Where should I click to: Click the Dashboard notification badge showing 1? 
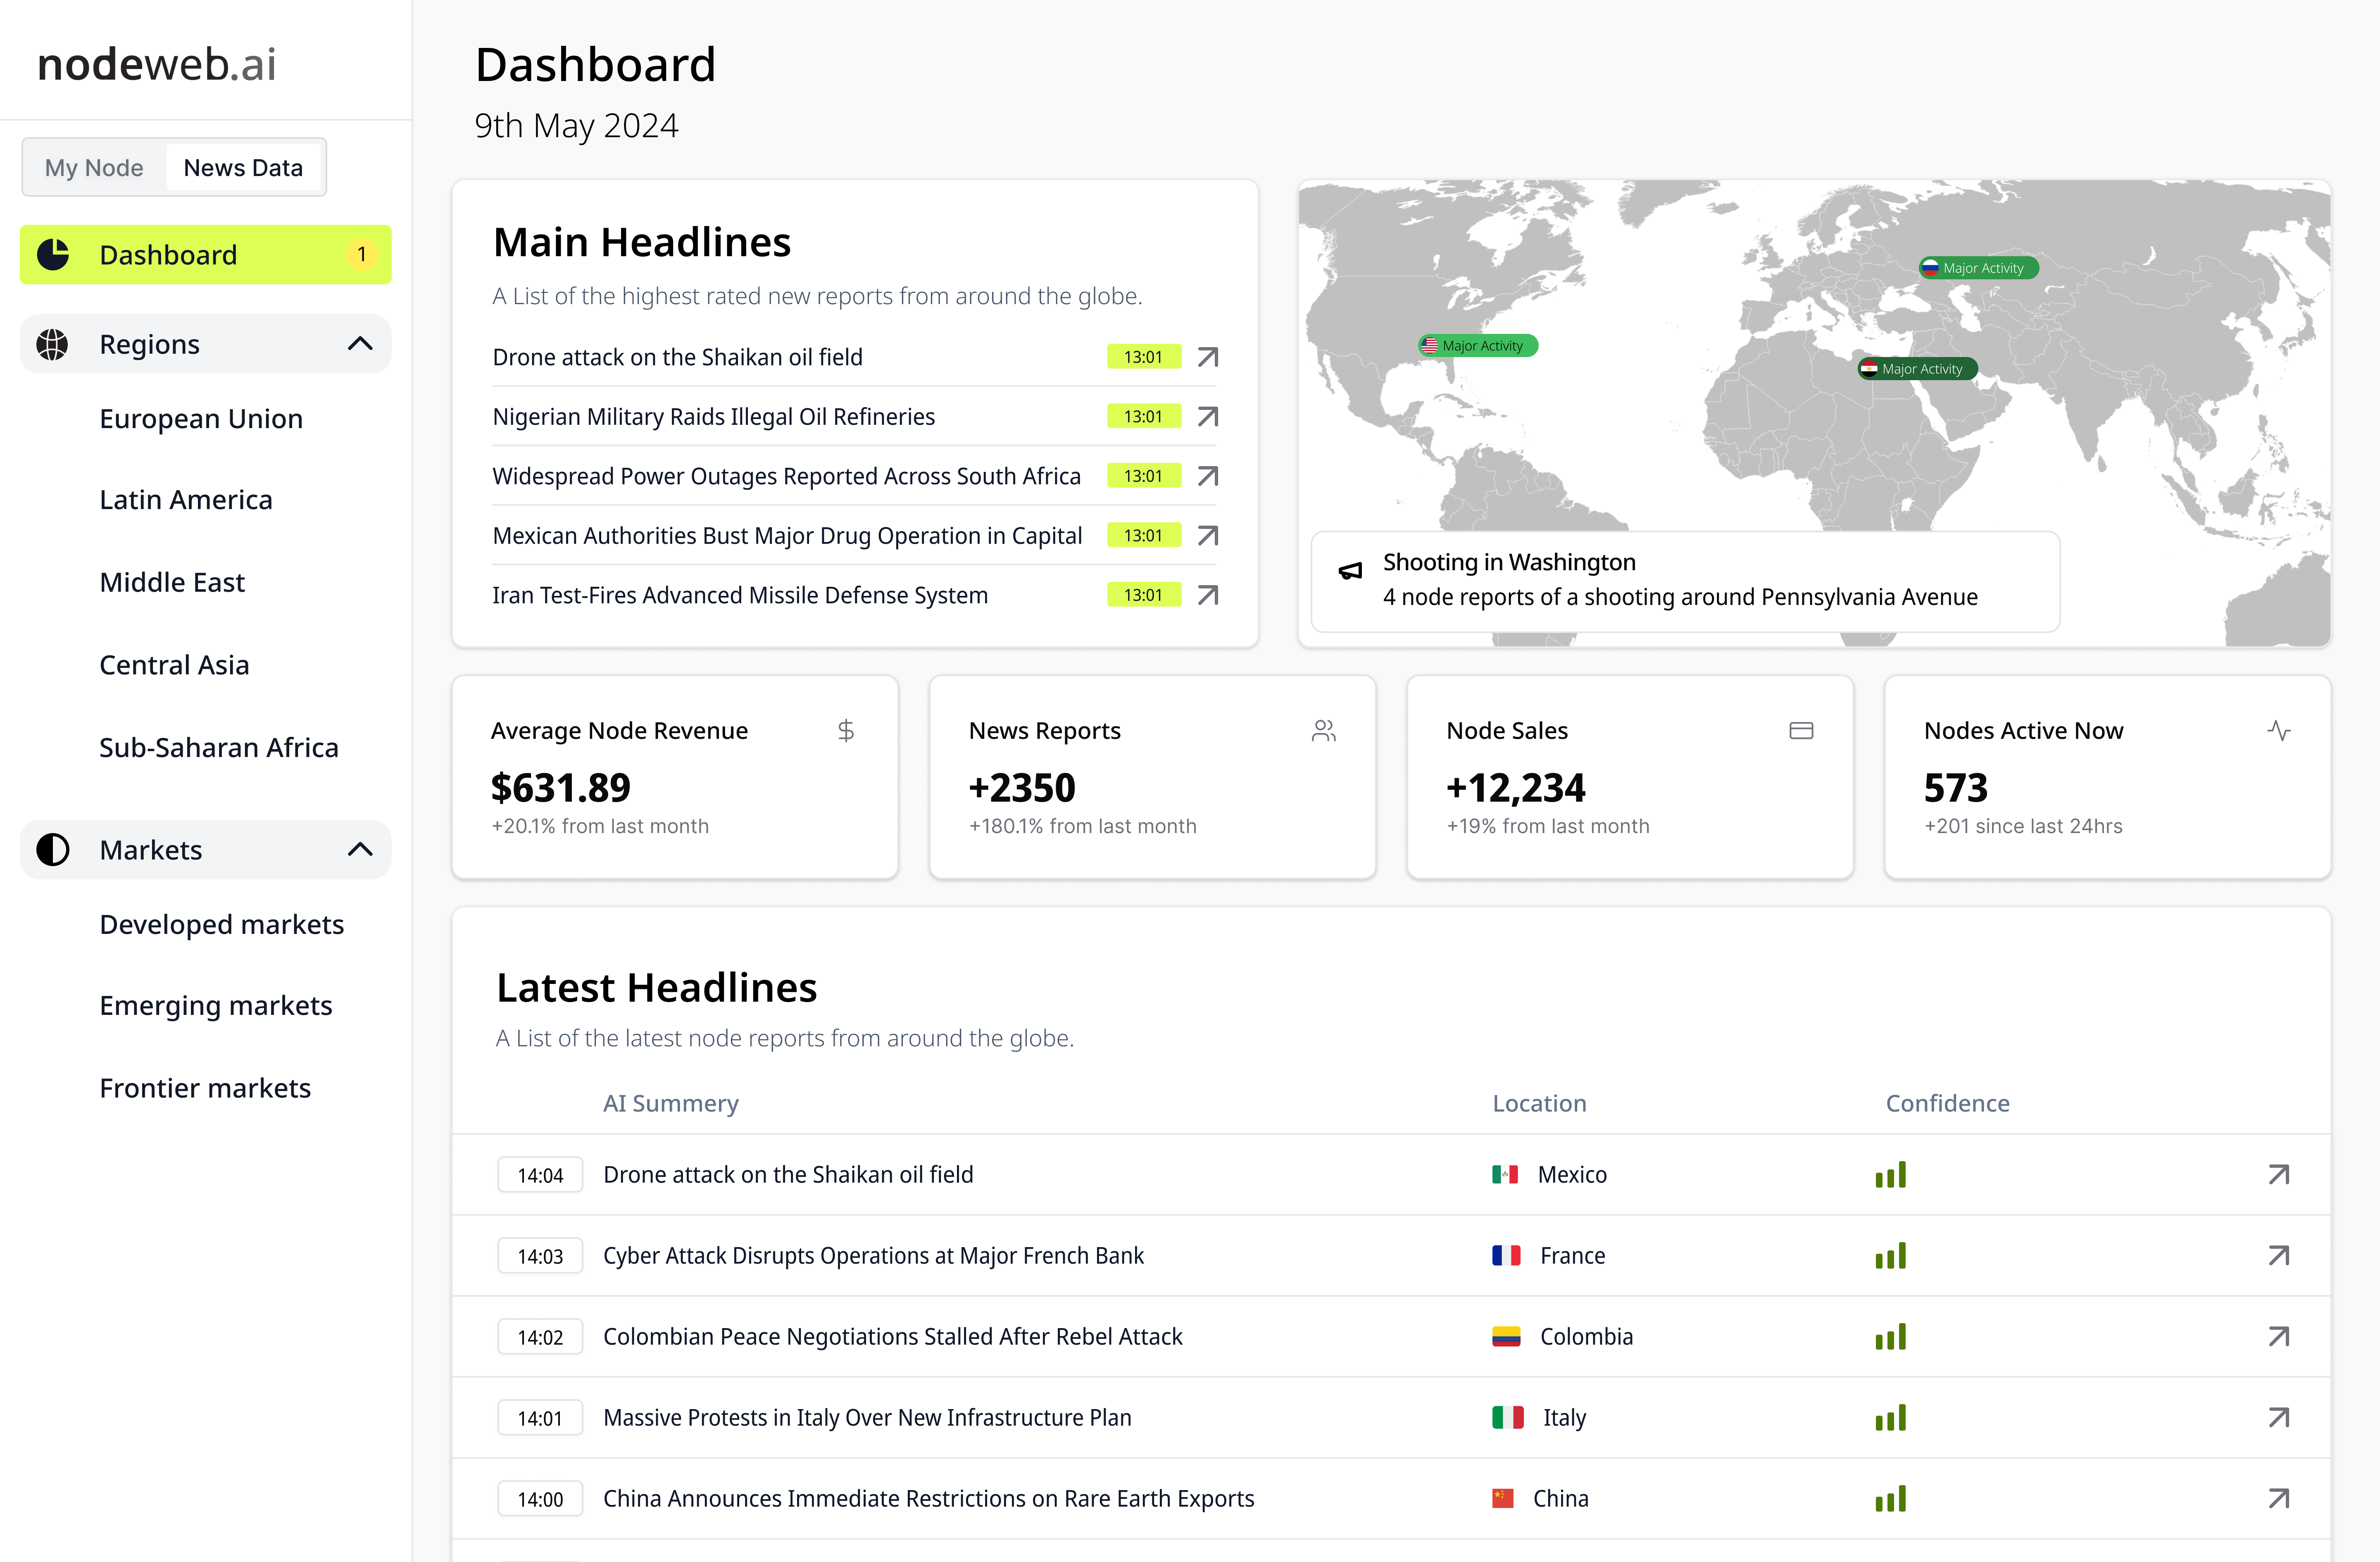point(361,255)
